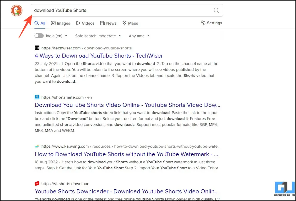Click the Kapwing favicon icon

coord(37,146)
